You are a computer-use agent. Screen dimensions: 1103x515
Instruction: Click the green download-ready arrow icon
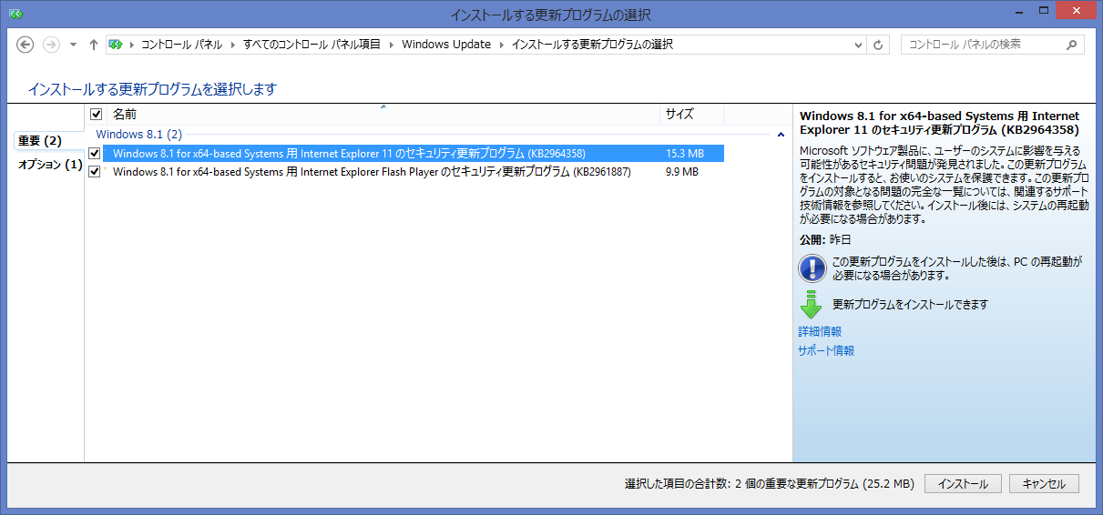pos(811,306)
